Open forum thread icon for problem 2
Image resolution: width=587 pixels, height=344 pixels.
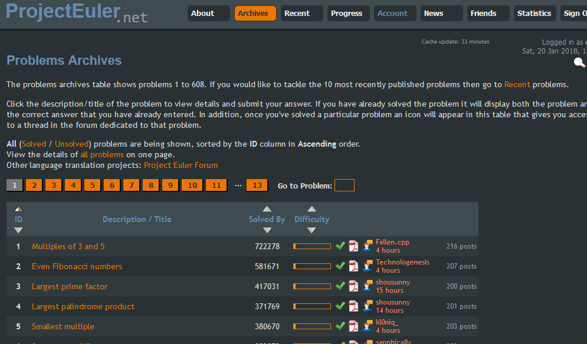point(368,266)
